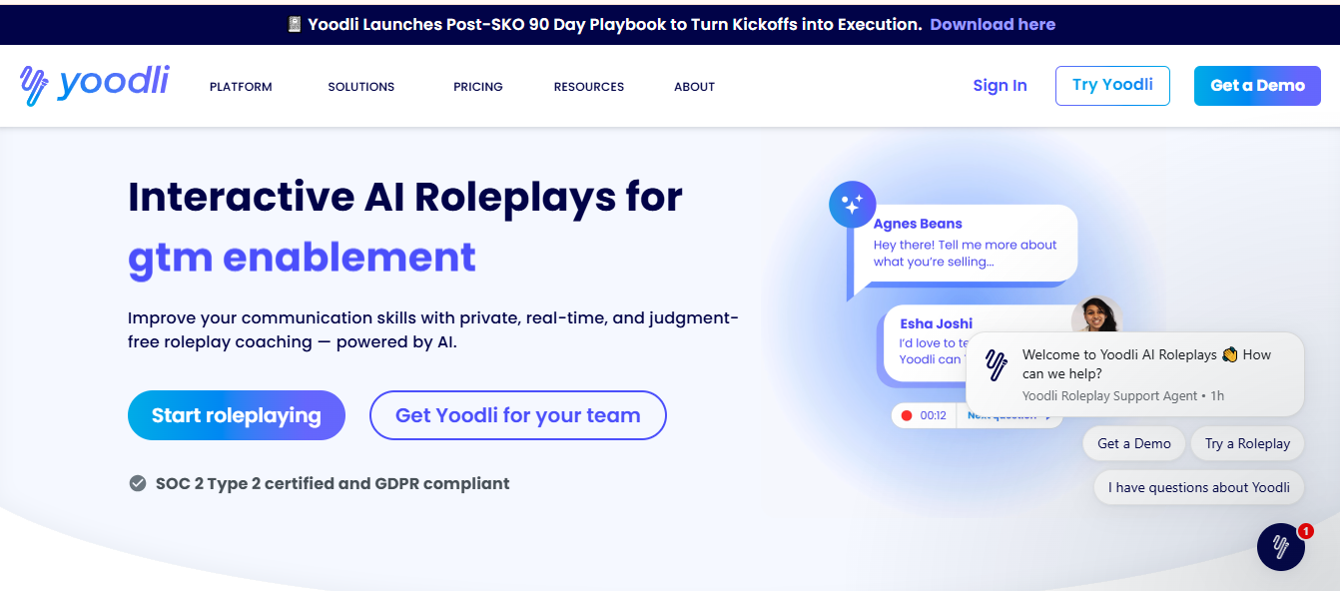Open the chat launcher bubble icon
This screenshot has height=591, width=1340.
coord(1281,547)
